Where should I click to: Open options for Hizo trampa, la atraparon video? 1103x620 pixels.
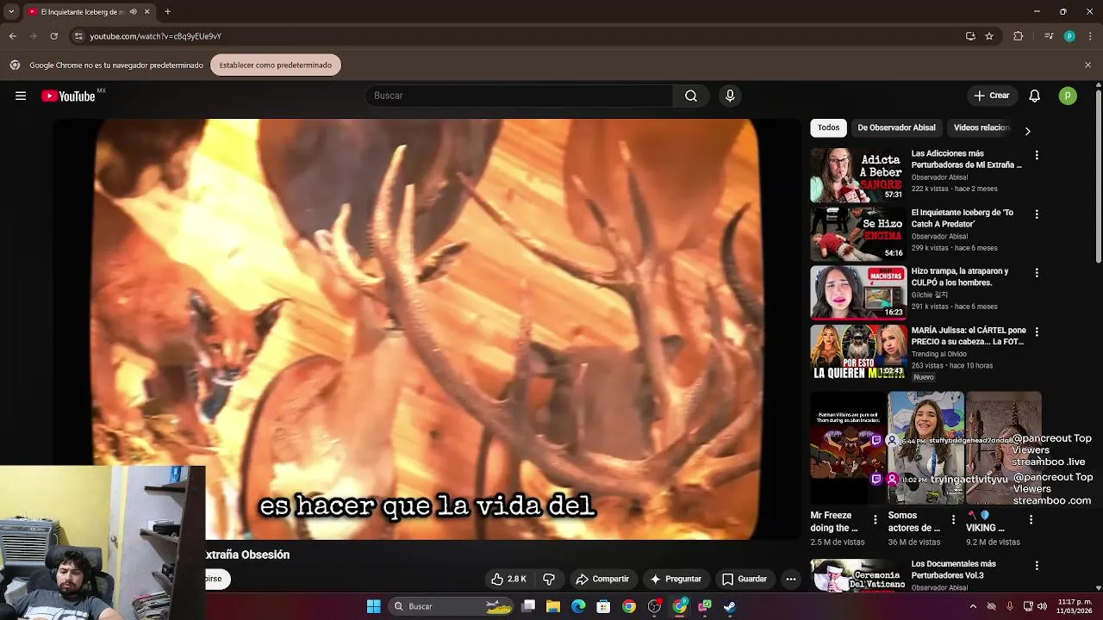pos(1037,272)
